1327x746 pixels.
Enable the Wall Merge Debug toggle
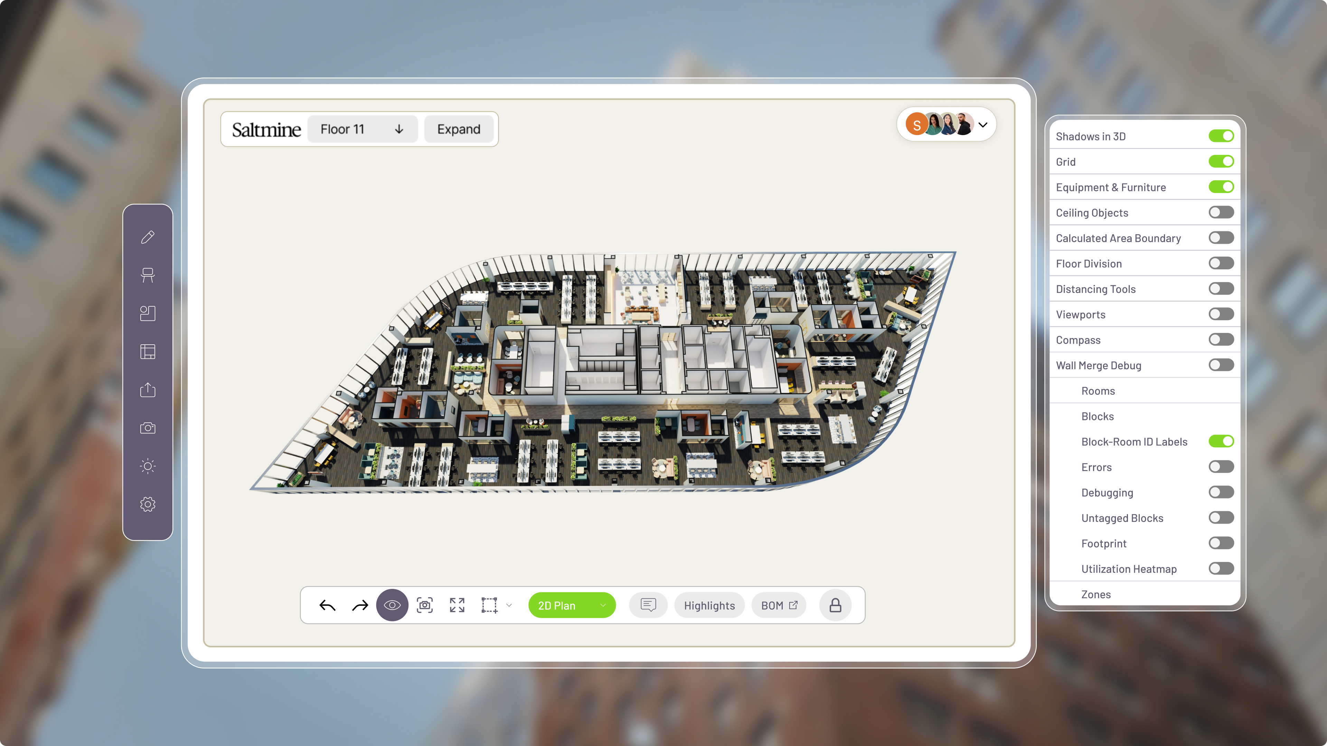(1221, 365)
